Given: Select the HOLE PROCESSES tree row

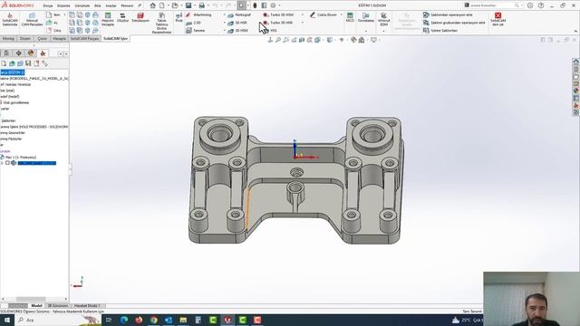Looking at the screenshot, I should tap(34, 127).
